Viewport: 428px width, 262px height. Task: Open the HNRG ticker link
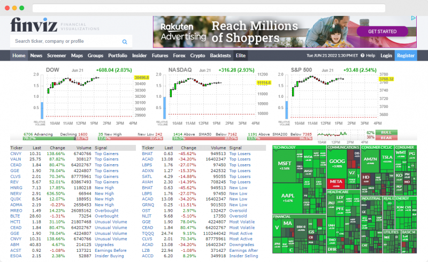(17, 188)
